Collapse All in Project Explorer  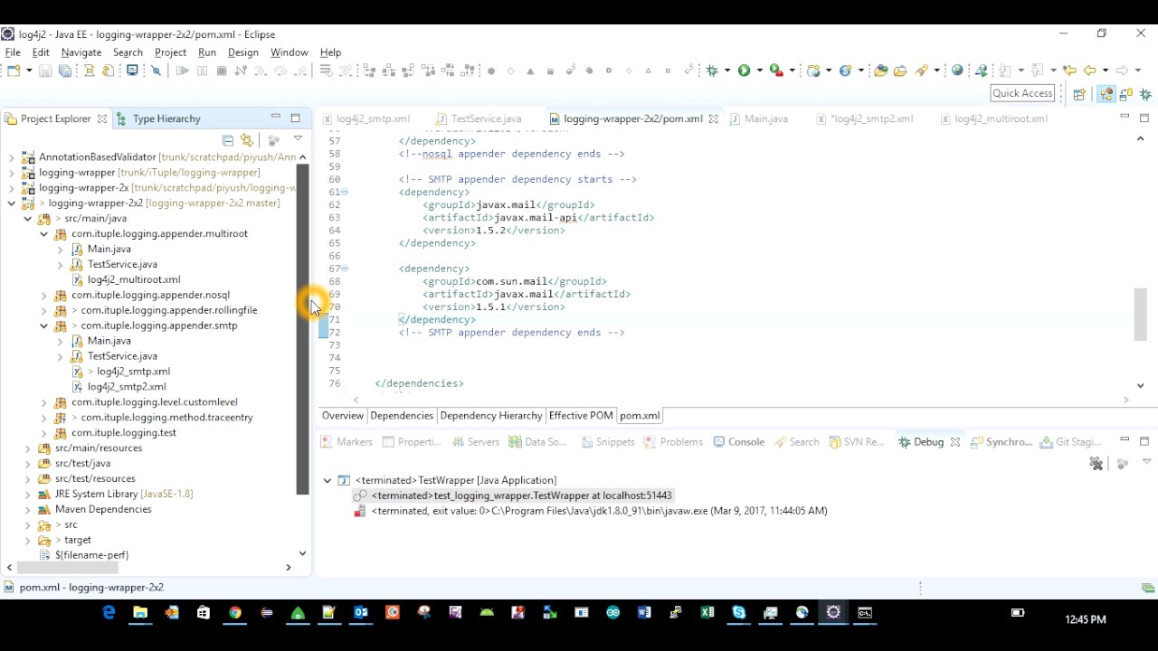coord(228,140)
